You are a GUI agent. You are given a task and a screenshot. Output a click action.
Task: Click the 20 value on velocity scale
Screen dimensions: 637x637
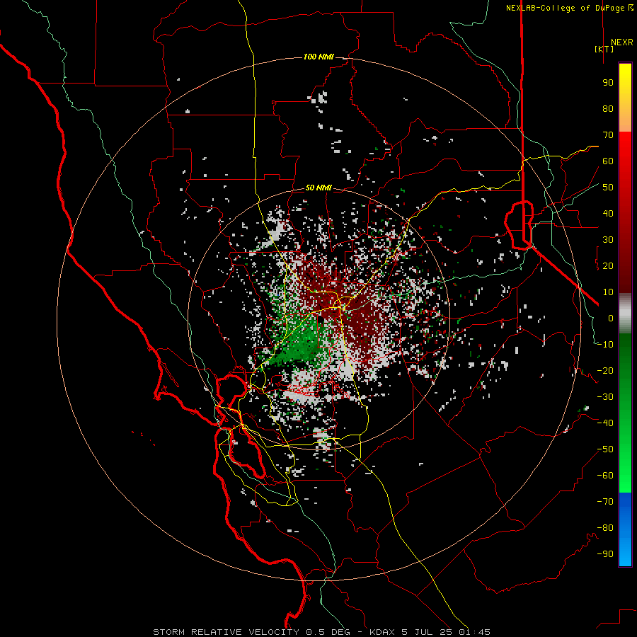608,266
